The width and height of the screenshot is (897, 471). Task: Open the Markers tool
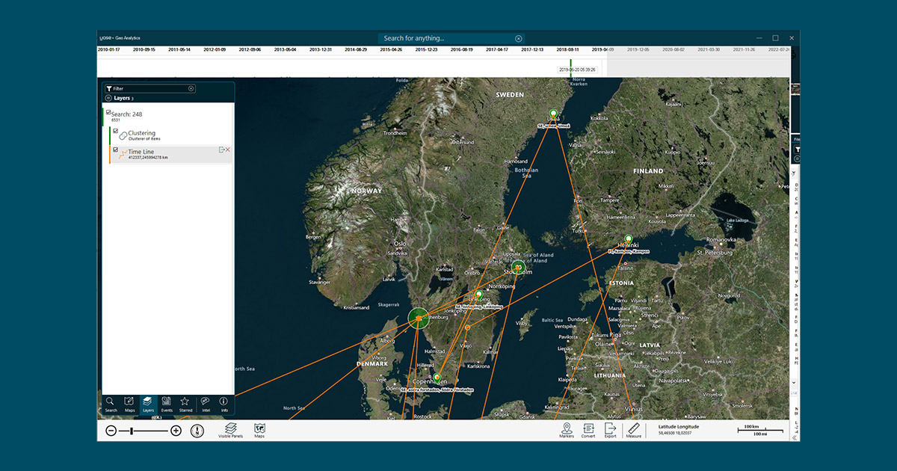pos(566,429)
